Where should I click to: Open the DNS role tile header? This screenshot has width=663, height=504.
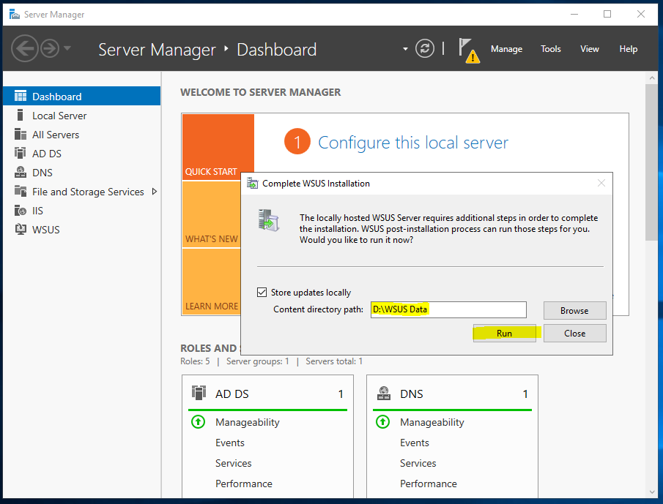(452, 394)
